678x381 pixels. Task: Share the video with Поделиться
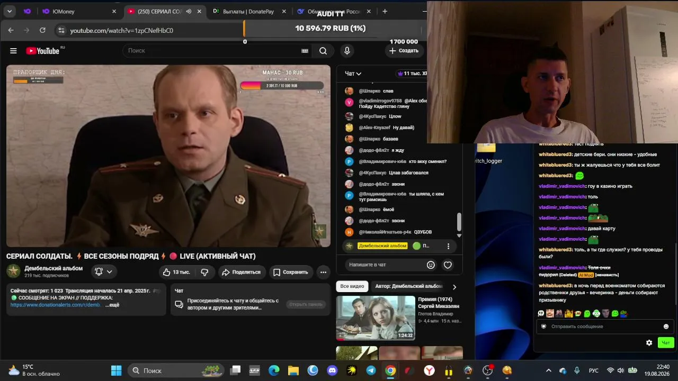pyautogui.click(x=242, y=272)
